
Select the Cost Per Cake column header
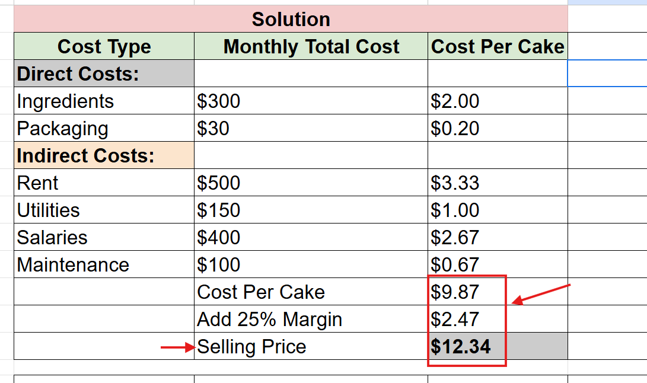(x=498, y=46)
